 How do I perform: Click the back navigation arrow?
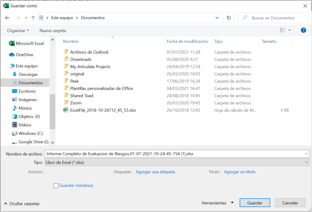[x=7, y=18]
